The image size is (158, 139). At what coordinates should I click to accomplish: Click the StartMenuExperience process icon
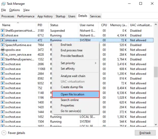(3, 59)
